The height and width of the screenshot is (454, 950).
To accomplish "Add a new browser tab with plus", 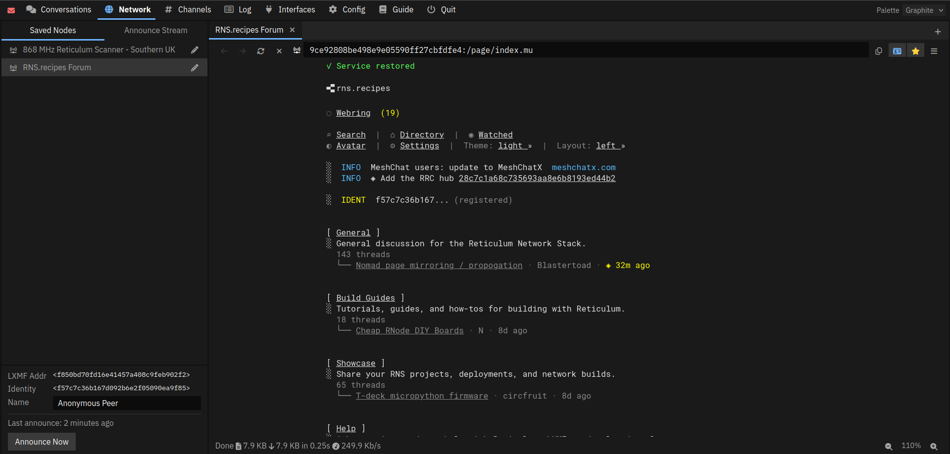I will 938,32.
